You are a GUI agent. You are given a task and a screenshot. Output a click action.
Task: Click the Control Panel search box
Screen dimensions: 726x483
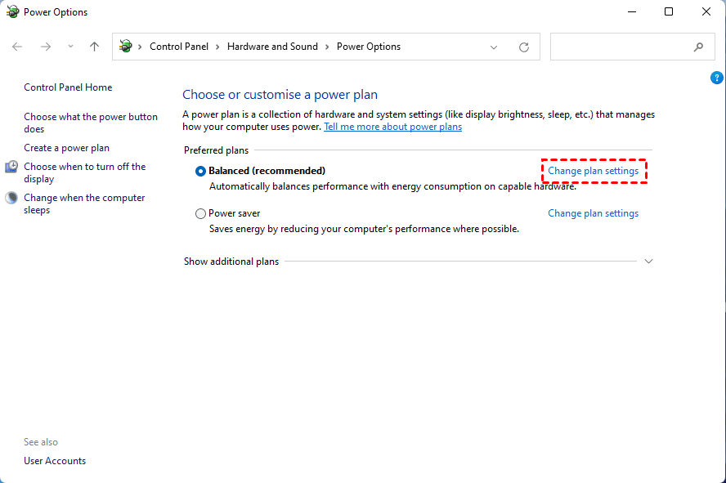[620, 47]
